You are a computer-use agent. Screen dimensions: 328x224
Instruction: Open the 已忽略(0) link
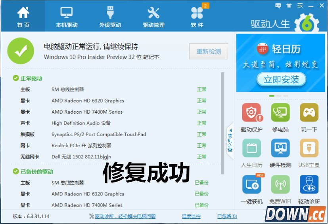(227, 216)
